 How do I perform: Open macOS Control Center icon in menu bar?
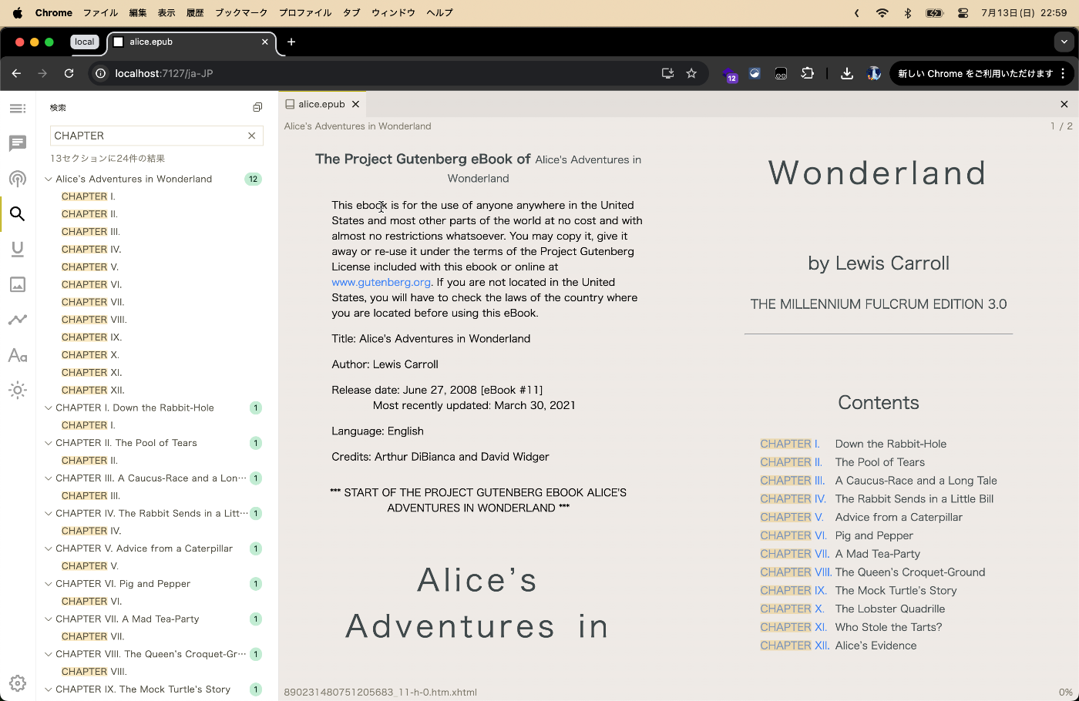pyautogui.click(x=963, y=13)
